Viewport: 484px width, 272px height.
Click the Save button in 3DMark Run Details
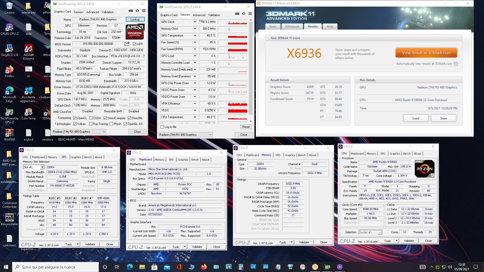(443, 118)
